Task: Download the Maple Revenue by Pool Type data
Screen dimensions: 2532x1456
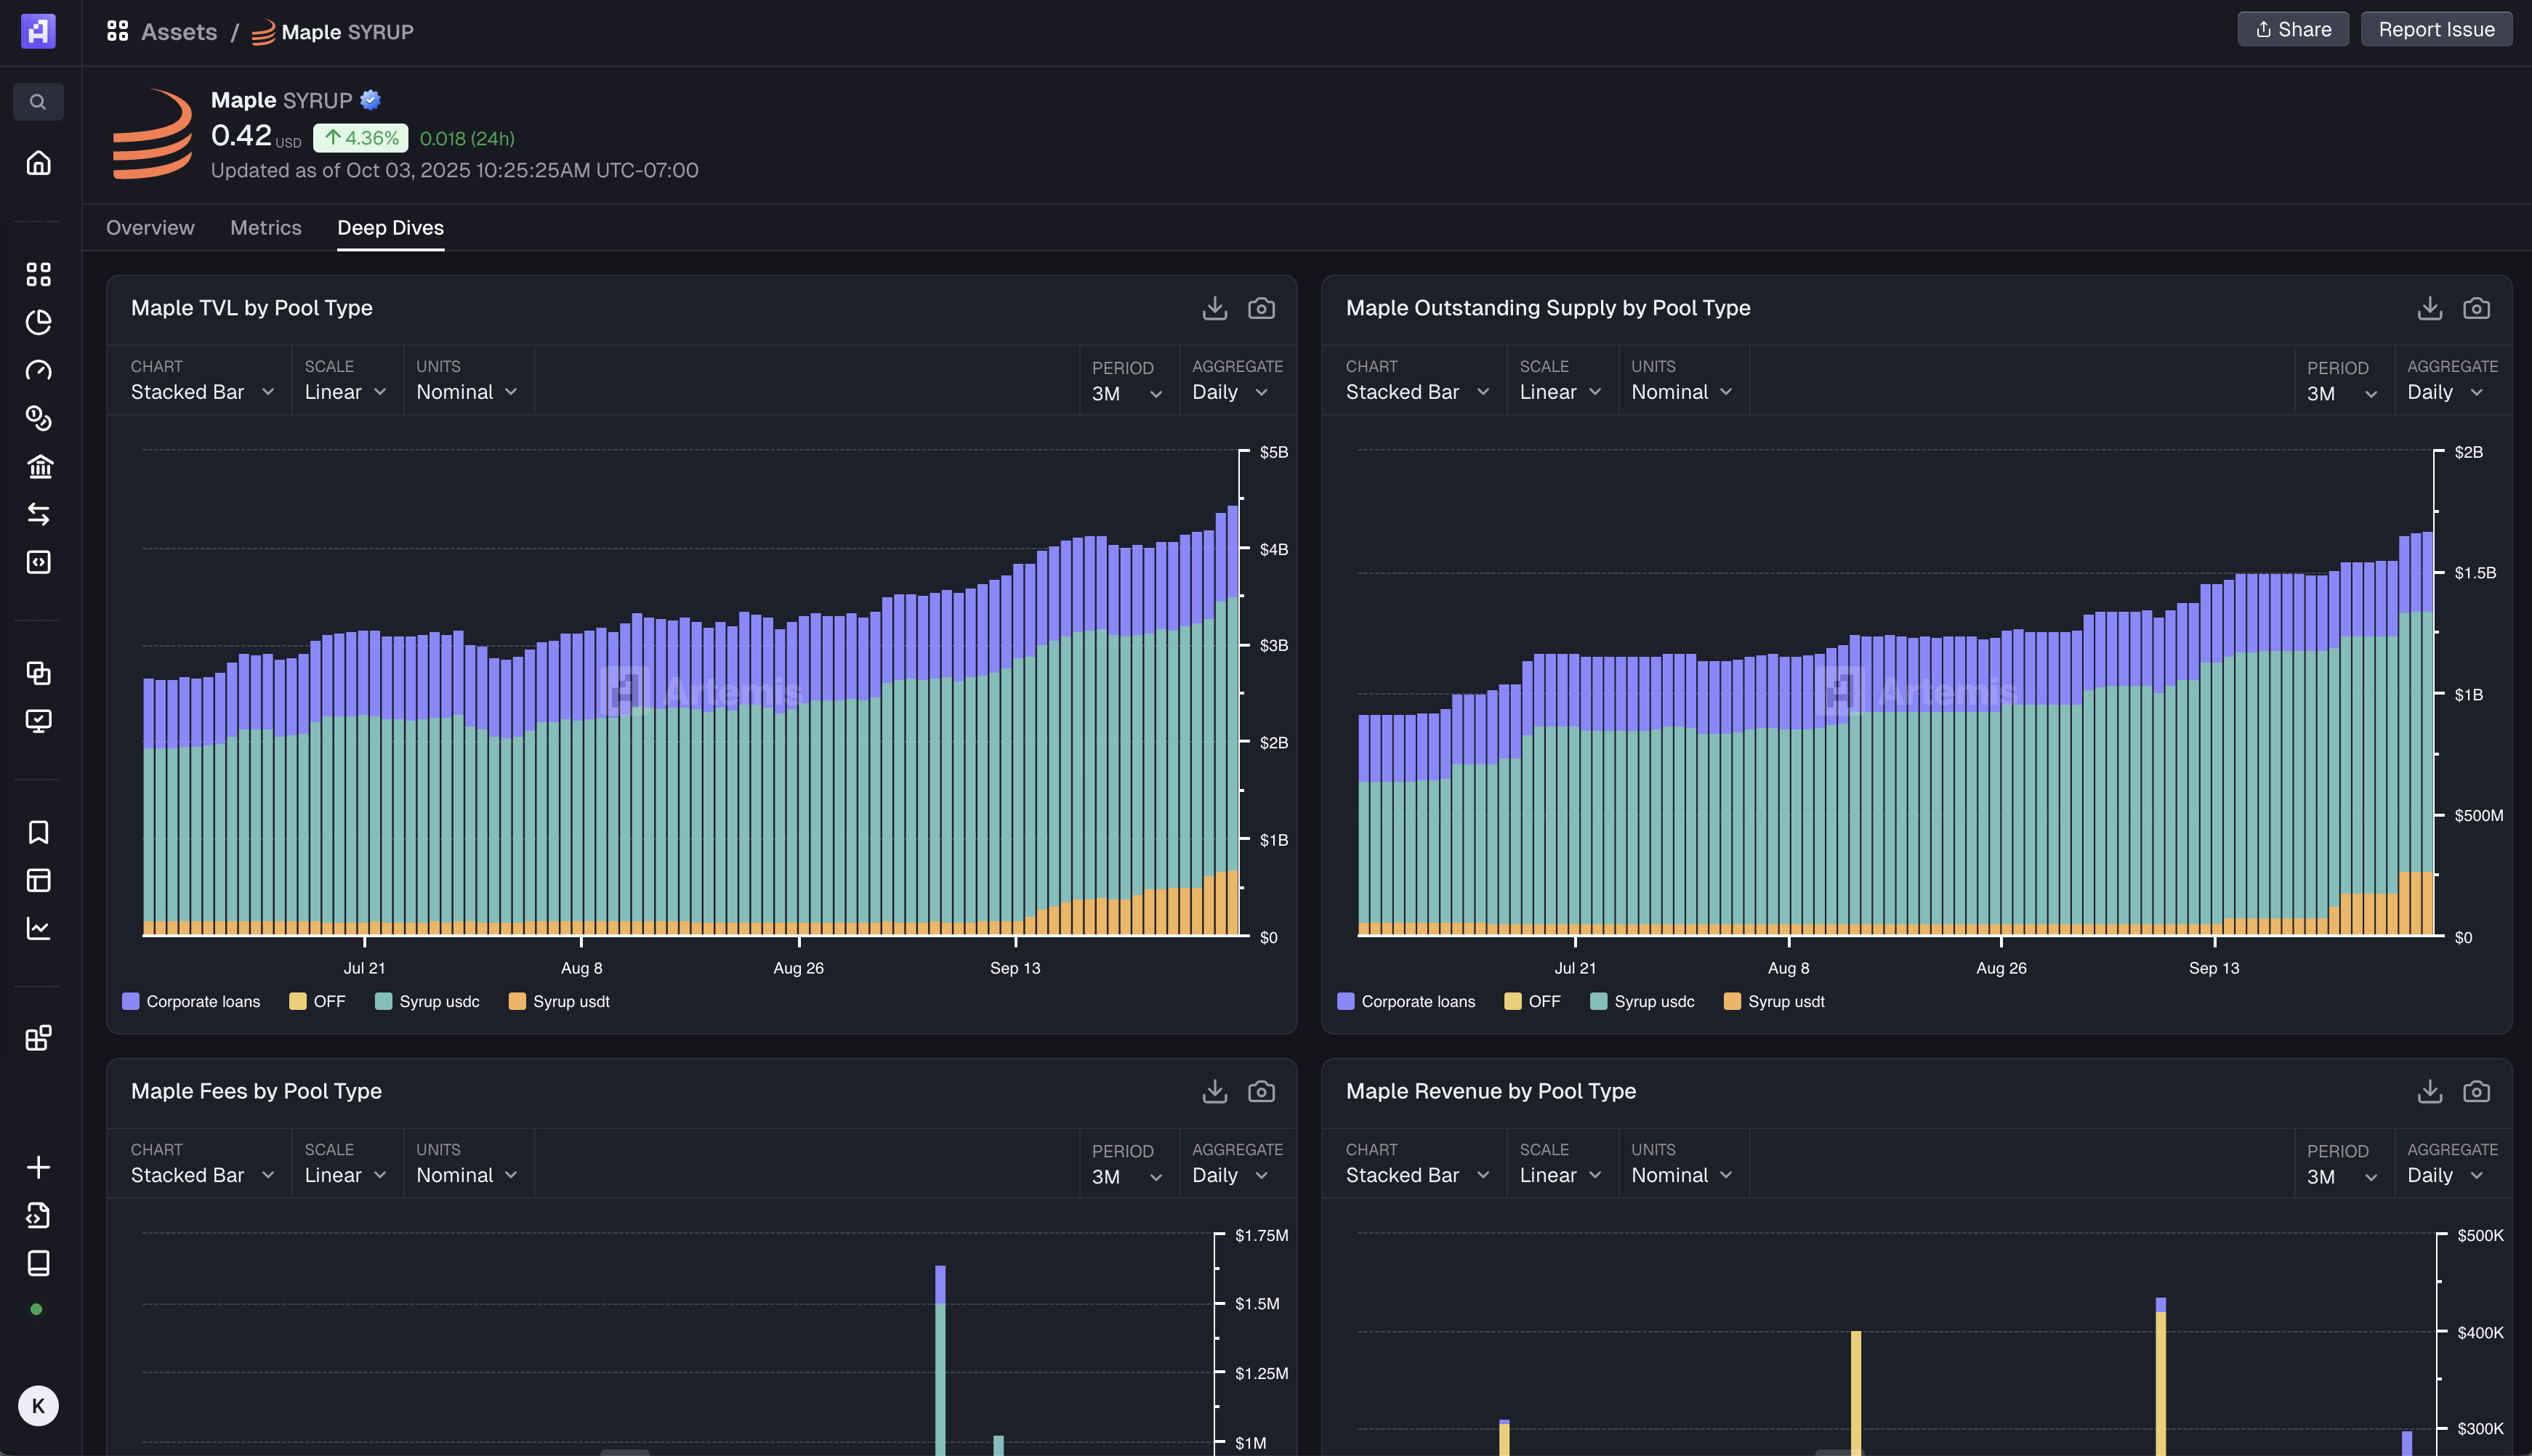Action: point(2429,1091)
